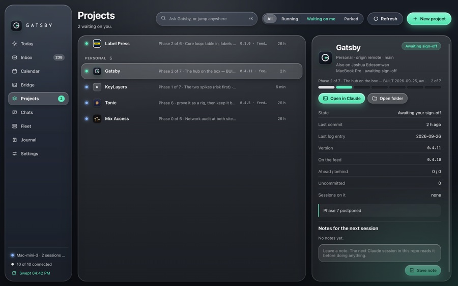Click the Label Press green status dot
This screenshot has height=286, width=458.
[87, 44]
